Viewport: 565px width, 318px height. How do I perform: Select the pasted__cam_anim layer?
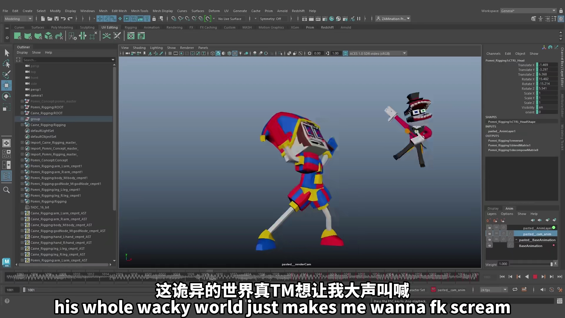[536, 234]
